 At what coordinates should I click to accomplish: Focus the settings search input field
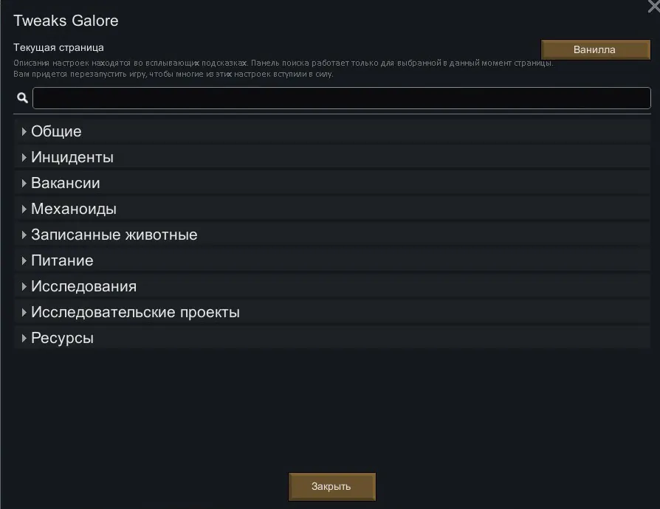tap(341, 98)
